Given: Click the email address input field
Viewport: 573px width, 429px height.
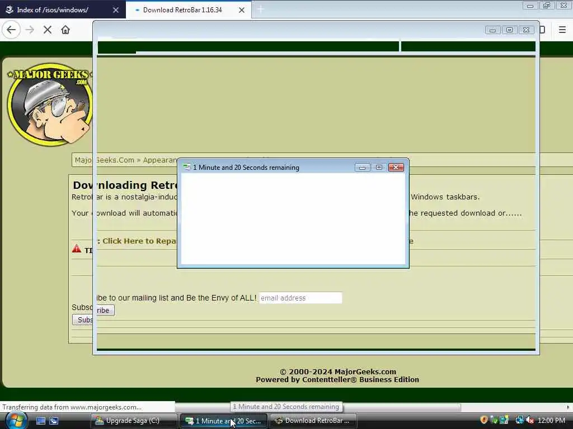Looking at the screenshot, I should [300, 298].
